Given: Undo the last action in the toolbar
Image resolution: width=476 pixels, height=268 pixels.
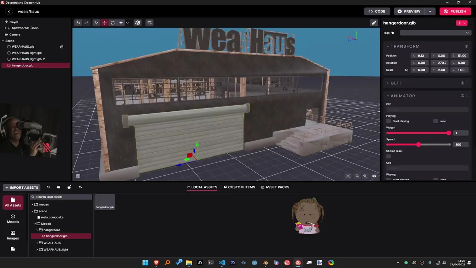Looking at the screenshot, I should tap(78, 23).
